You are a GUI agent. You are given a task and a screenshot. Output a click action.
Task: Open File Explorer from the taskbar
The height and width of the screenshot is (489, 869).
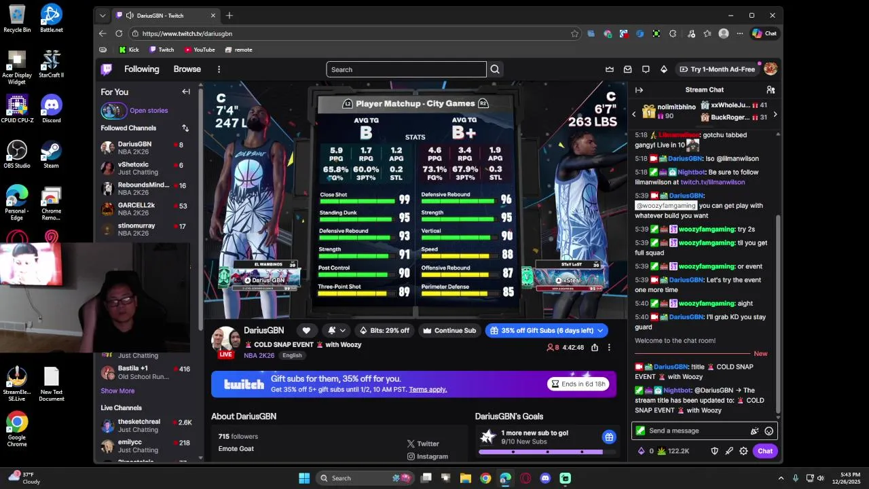(x=466, y=478)
